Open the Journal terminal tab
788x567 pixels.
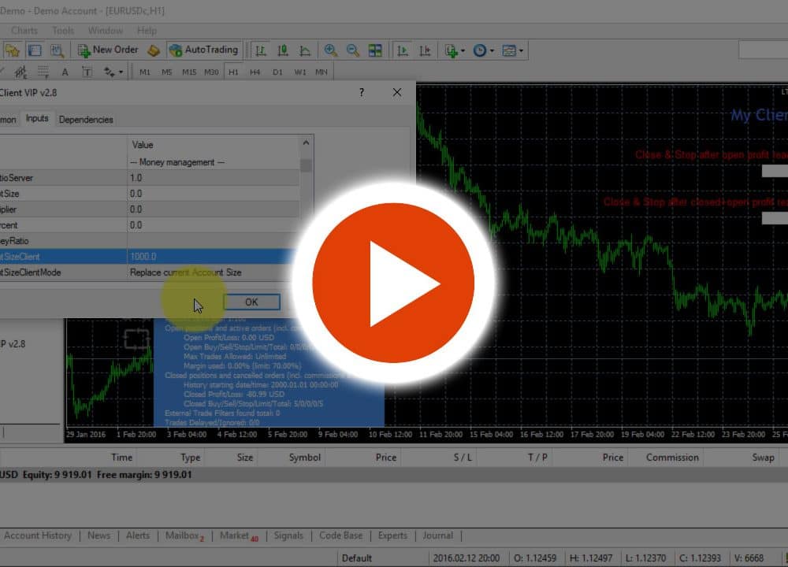pos(437,535)
